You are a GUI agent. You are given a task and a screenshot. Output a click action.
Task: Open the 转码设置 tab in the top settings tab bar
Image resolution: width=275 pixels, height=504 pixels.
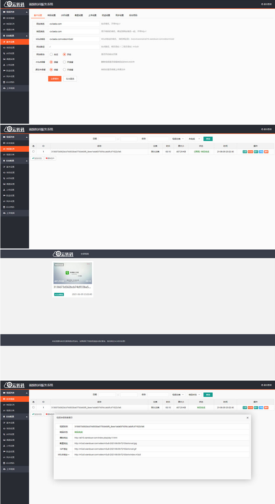(52, 15)
